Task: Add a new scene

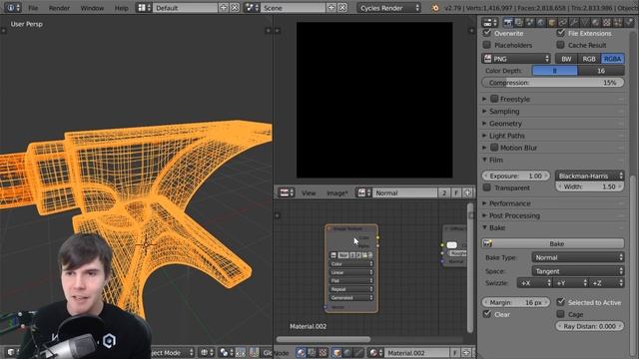Action: 331,8
